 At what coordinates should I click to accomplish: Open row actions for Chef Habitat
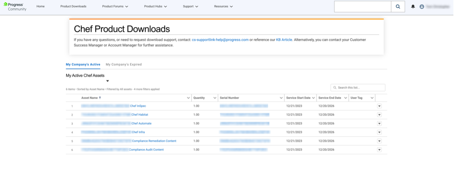[x=379, y=115]
